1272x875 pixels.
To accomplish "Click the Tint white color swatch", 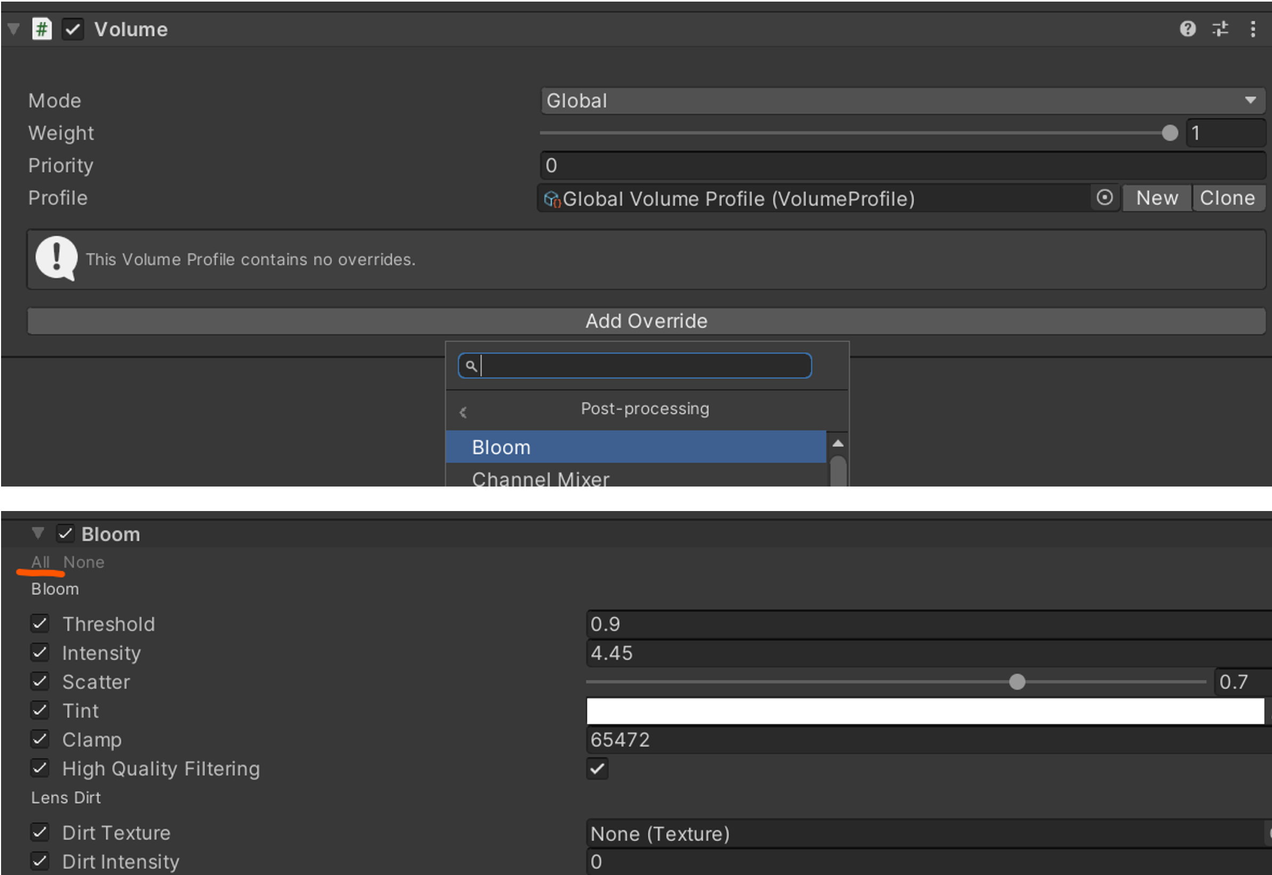I will 925,711.
